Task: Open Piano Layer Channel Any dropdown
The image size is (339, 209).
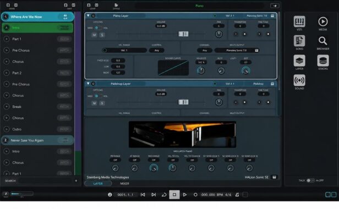Action: pyautogui.click(x=205, y=51)
